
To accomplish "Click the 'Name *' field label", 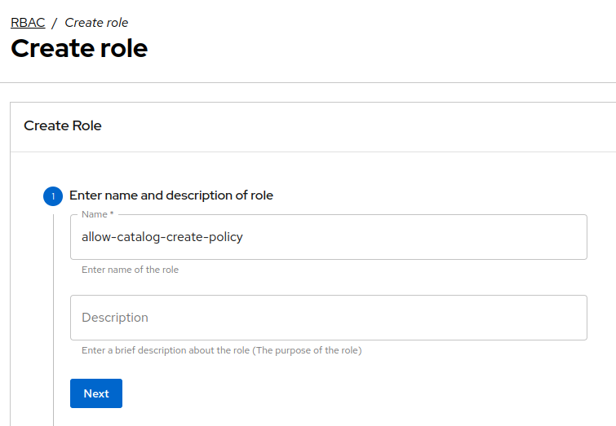I will coord(95,214).
